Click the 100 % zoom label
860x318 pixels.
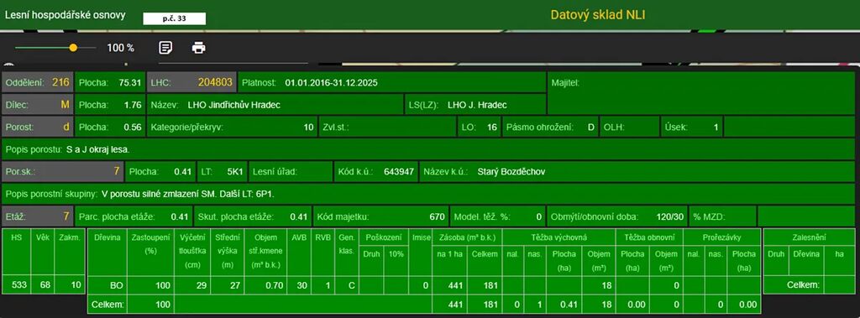(120, 48)
